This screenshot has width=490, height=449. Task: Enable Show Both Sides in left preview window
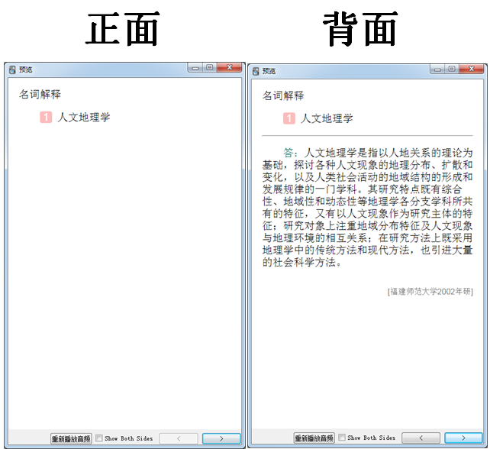click(98, 438)
